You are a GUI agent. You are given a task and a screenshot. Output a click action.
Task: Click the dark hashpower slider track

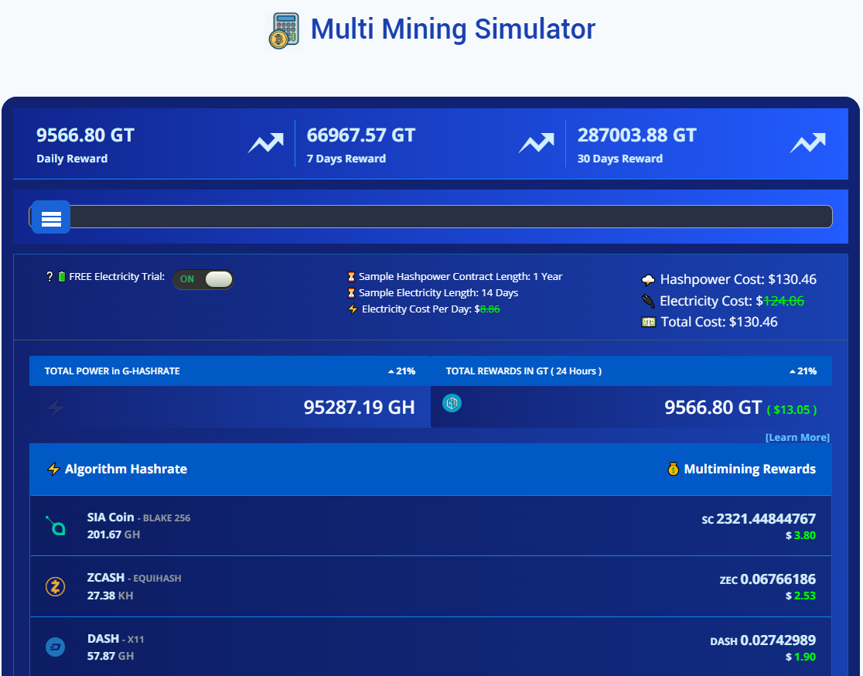click(x=449, y=217)
